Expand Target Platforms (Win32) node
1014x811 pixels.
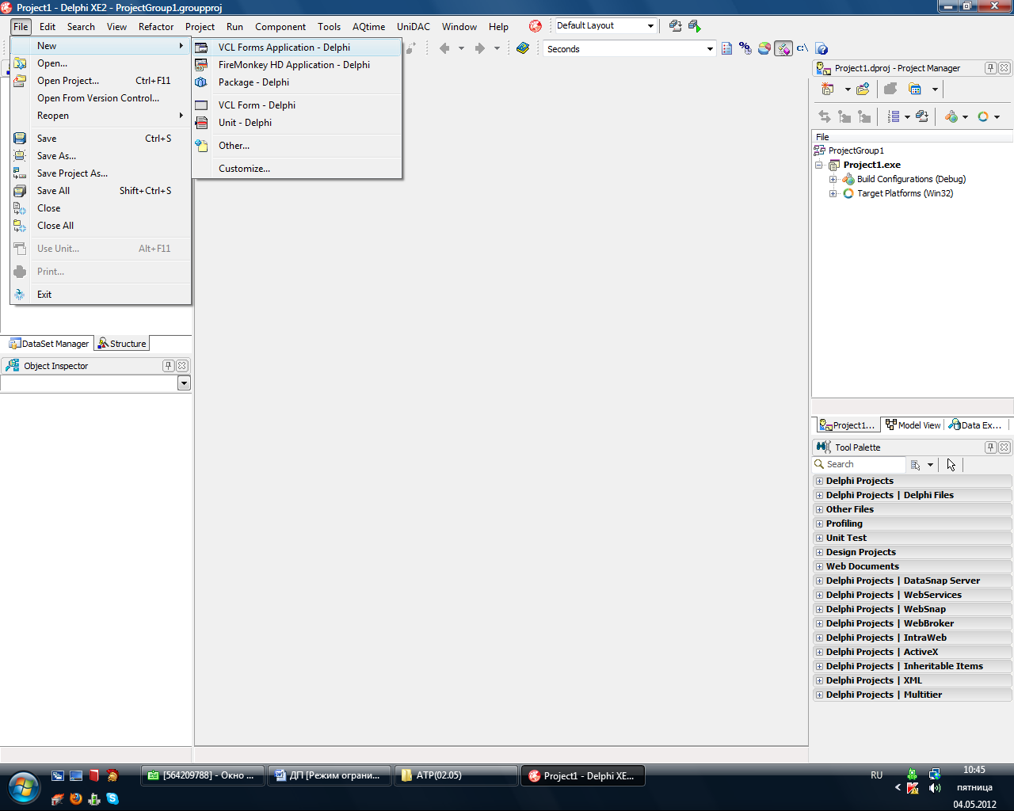[833, 193]
